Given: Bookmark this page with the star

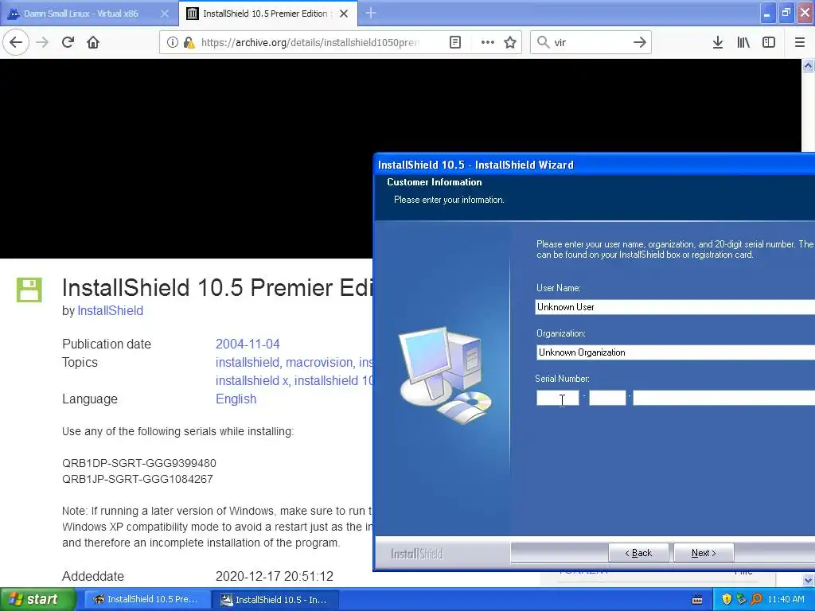Looking at the screenshot, I should [510, 42].
